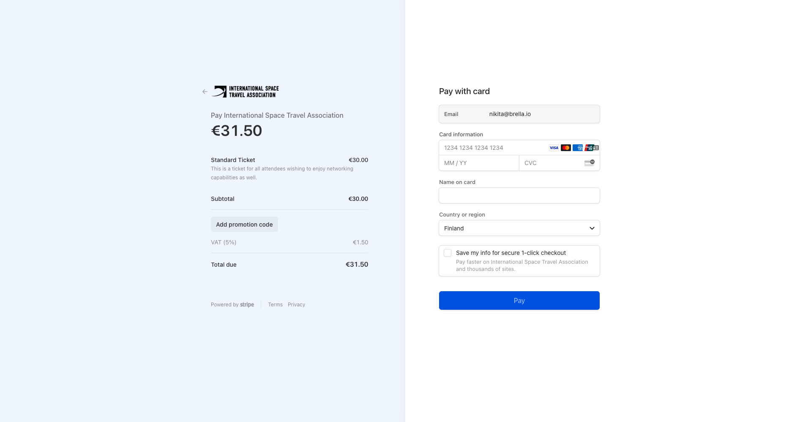The image size is (811, 422).
Task: Click the Visa card icon
Action: [x=554, y=148]
